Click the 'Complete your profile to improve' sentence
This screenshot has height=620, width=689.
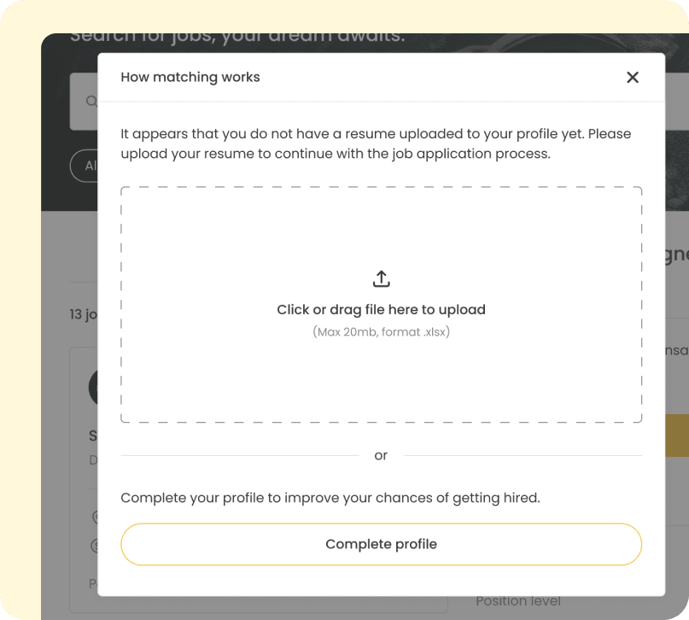(330, 498)
